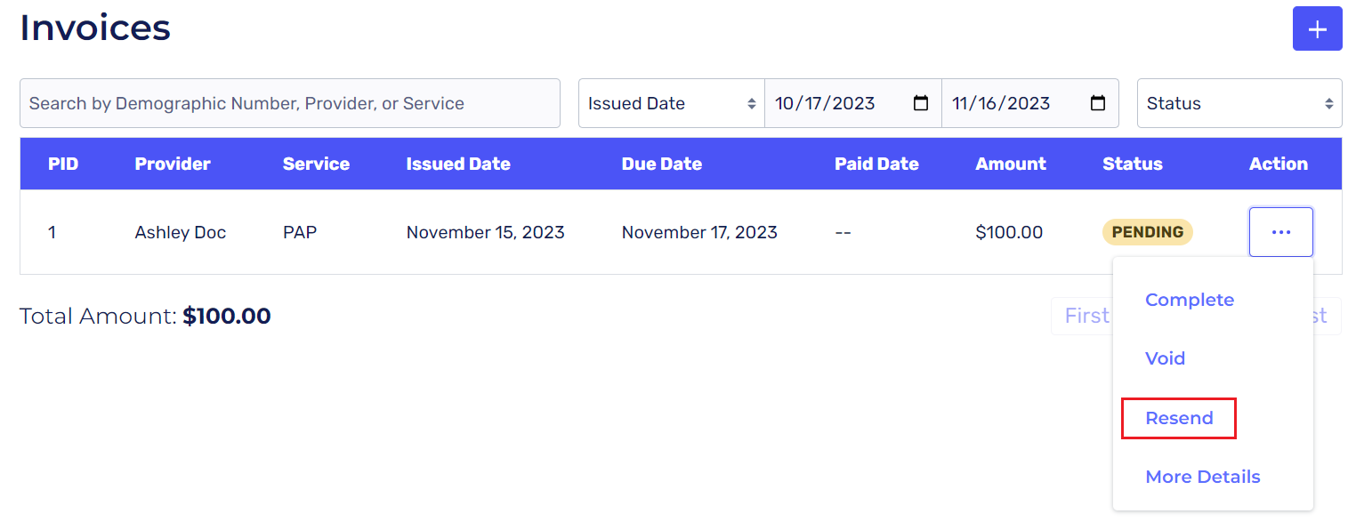This screenshot has width=1356, height=522.
Task: Open calendar picker for start date 10/17/2023
Action: click(x=921, y=103)
